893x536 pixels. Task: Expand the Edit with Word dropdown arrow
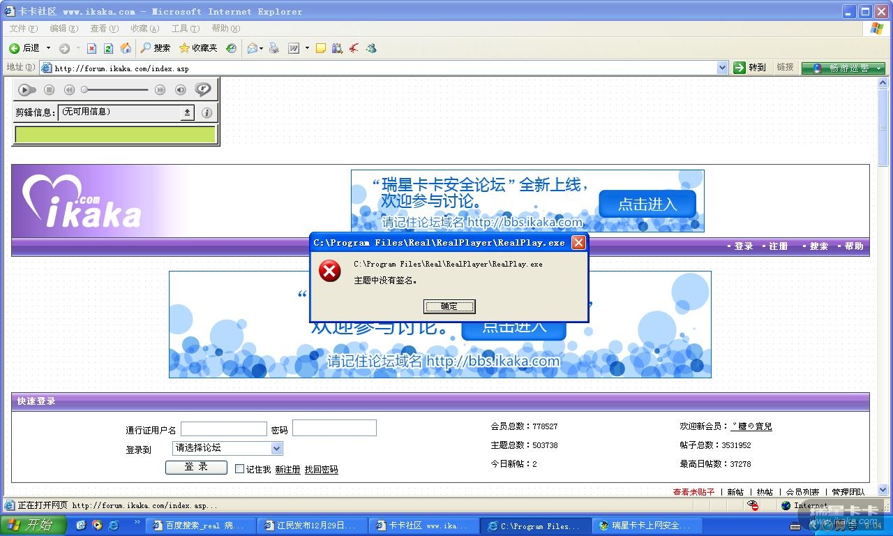(307, 48)
